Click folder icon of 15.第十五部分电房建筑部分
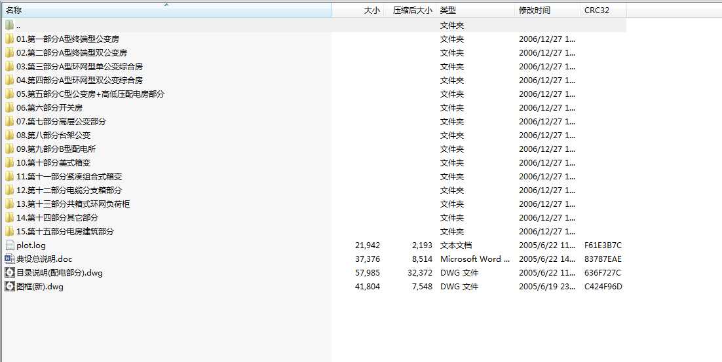 (9, 231)
